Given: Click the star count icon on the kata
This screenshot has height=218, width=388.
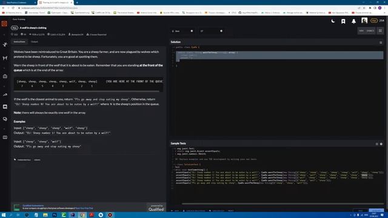Looking at the screenshot, I should point(12,35).
